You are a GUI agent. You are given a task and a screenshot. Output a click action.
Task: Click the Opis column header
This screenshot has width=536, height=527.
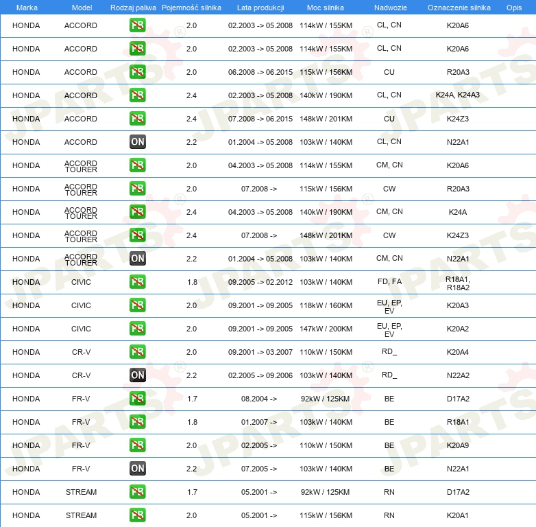514,8
